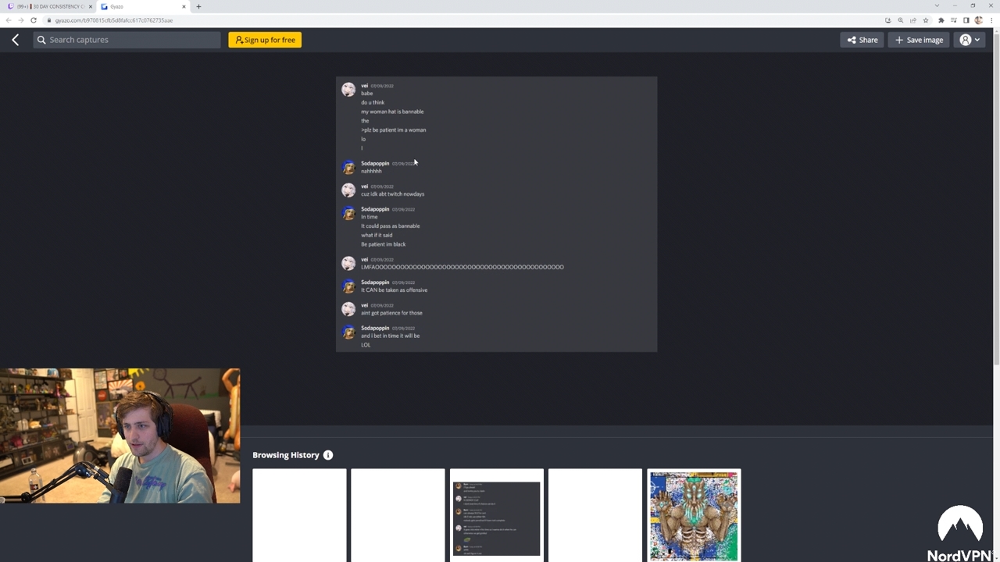Viewport: 1000px width, 562px height.
Task: Click the browser back navigation arrow
Action: click(9, 20)
